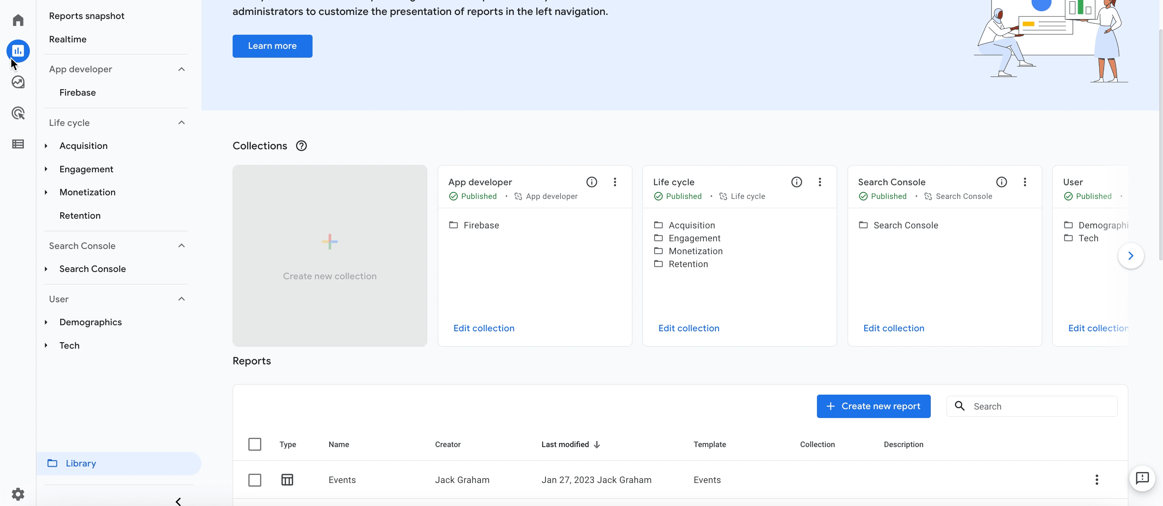The height and width of the screenshot is (506, 1163).
Task: Open the Life cycle card's three-dot menu
Action: pos(820,182)
